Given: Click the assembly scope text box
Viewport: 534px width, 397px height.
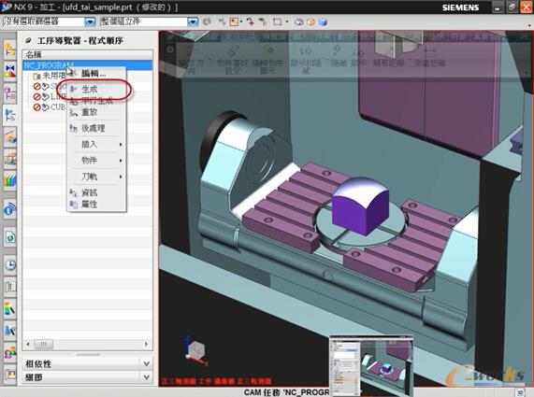Looking at the screenshot, I should click(144, 22).
